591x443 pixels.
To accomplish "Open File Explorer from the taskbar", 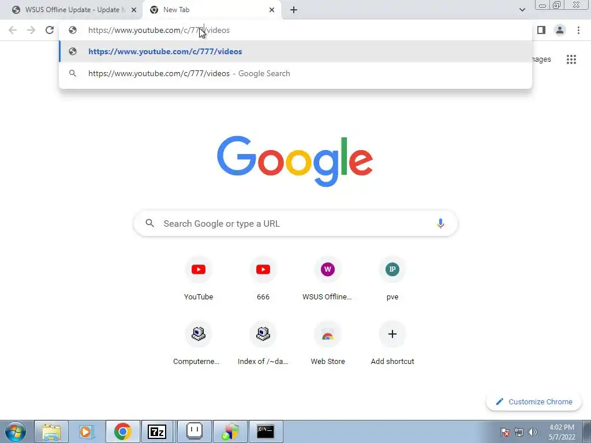I will 51,431.
